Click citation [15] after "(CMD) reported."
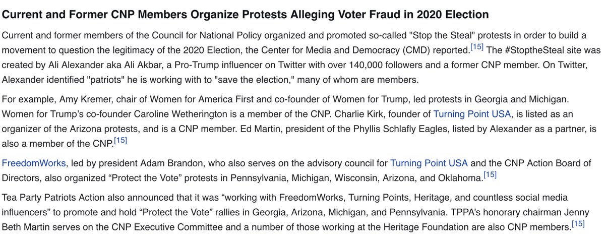This screenshot has width=605, height=242. pos(477,47)
